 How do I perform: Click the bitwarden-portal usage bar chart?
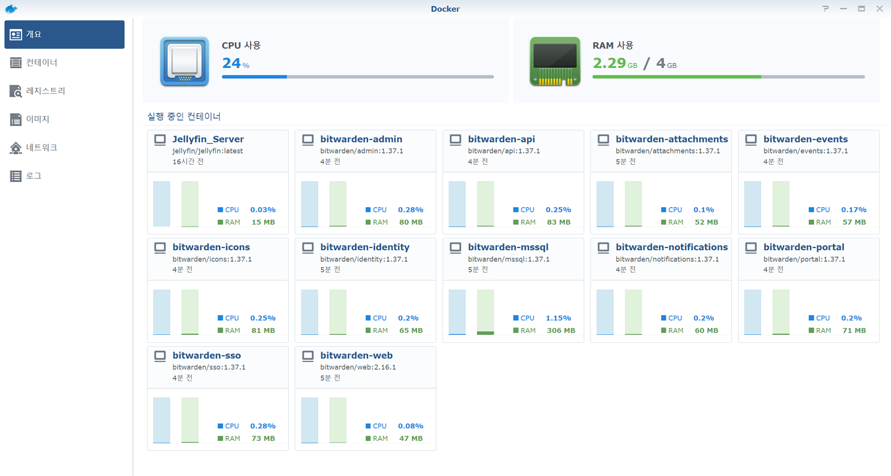click(767, 312)
